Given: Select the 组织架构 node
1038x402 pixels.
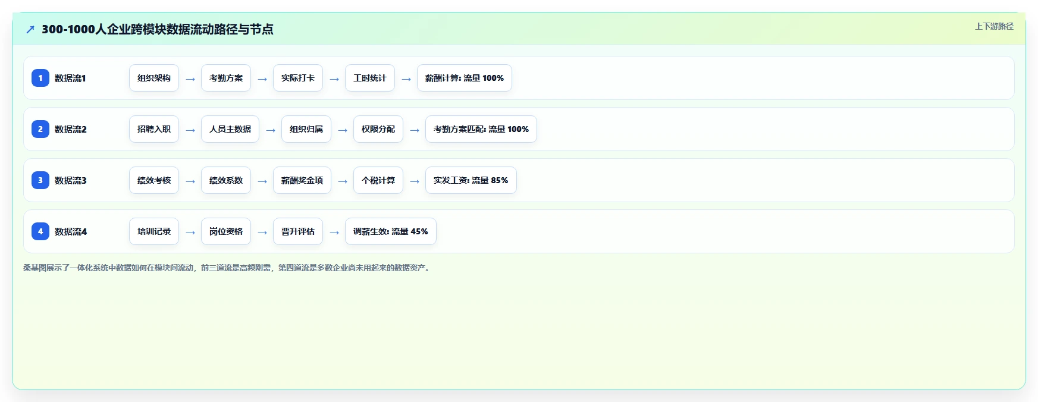Looking at the screenshot, I should click(154, 78).
